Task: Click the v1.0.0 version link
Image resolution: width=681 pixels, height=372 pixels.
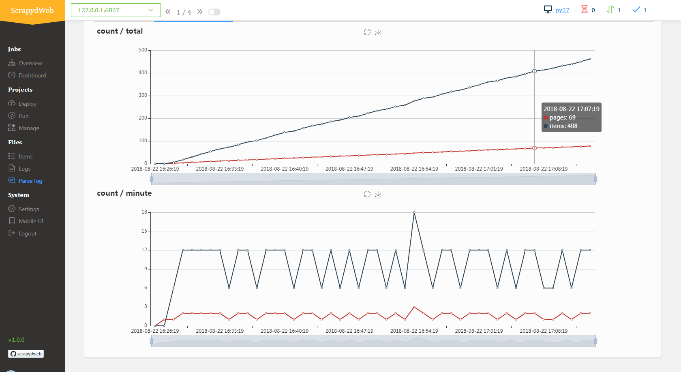Action: click(x=16, y=340)
